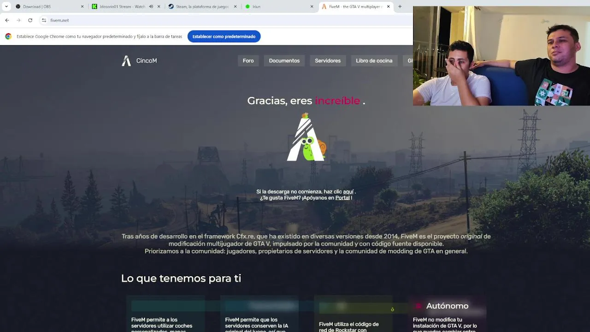
Task: Switch to the Iriun tab
Action: coord(278,6)
